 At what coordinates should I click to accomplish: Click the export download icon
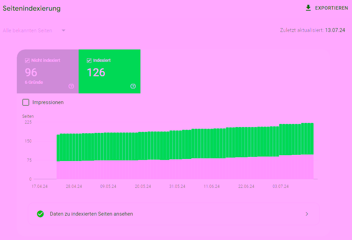pyautogui.click(x=308, y=7)
